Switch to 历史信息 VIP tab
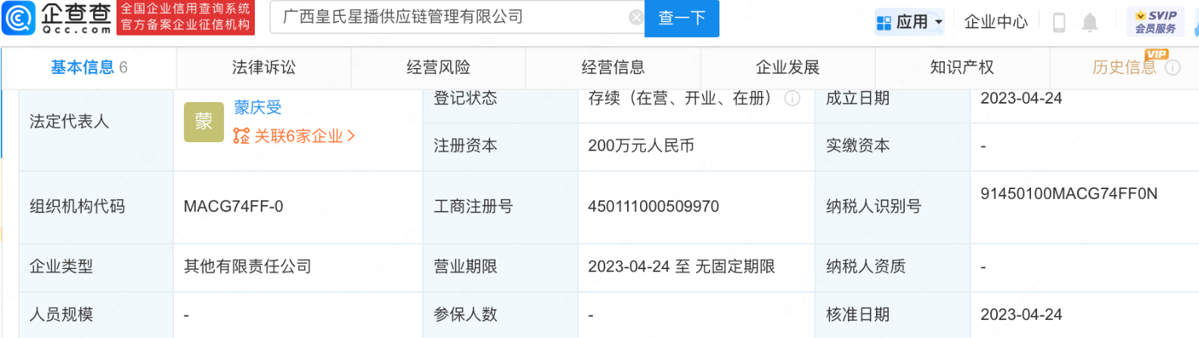 pyautogui.click(x=1124, y=67)
